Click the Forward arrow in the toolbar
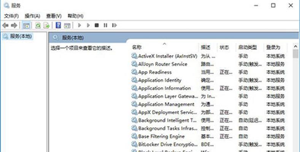Image resolution: width=300 pixels, height=152 pixels. tap(14, 25)
